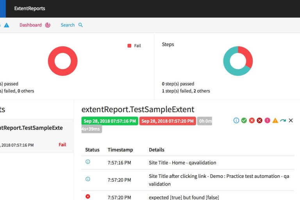Filter steps by teal skip arrow
Image resolution: width=300 pixels, height=200 pixels.
click(283, 121)
